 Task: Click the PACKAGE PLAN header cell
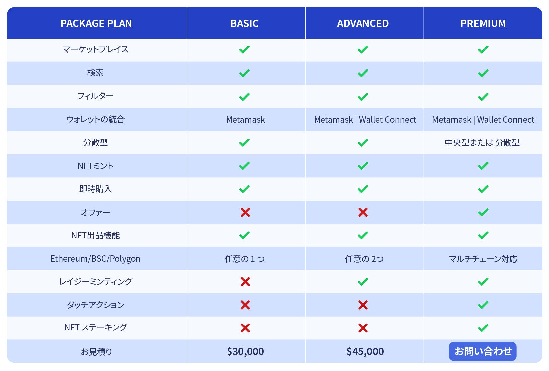(x=97, y=23)
